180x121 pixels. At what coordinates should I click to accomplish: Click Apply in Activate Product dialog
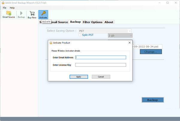tap(79, 77)
